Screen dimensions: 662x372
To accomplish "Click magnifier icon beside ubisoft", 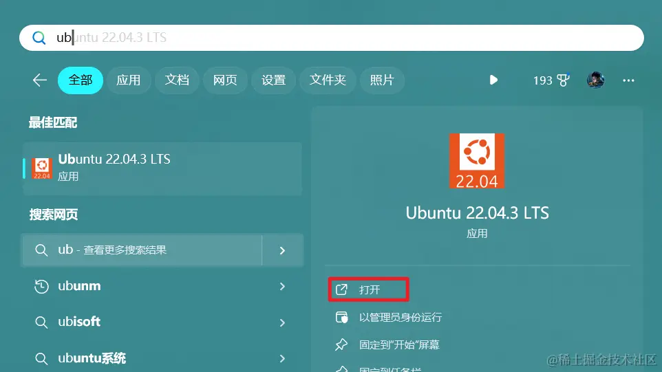I will tap(41, 322).
